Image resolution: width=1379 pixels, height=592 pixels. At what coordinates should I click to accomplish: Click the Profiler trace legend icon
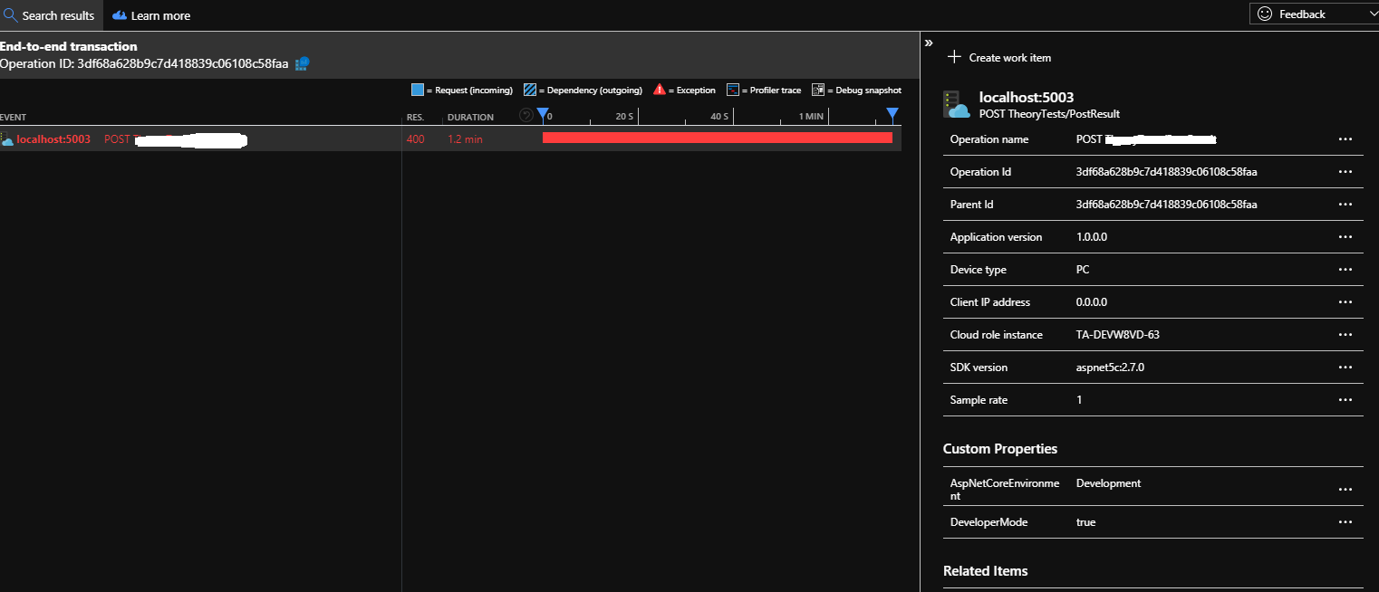pyautogui.click(x=732, y=90)
